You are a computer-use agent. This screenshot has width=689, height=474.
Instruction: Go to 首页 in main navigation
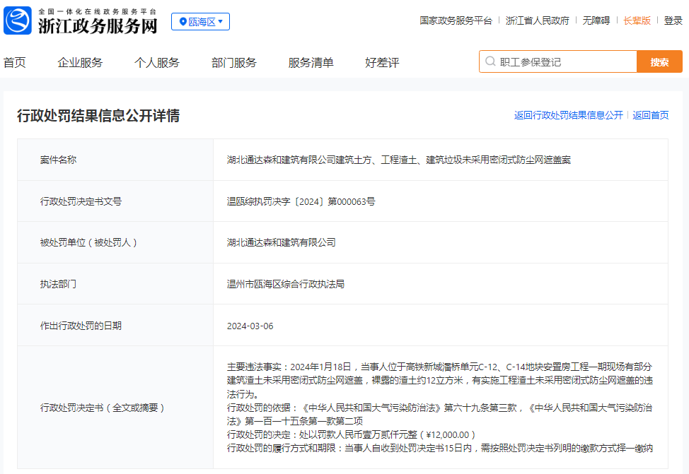(14, 63)
